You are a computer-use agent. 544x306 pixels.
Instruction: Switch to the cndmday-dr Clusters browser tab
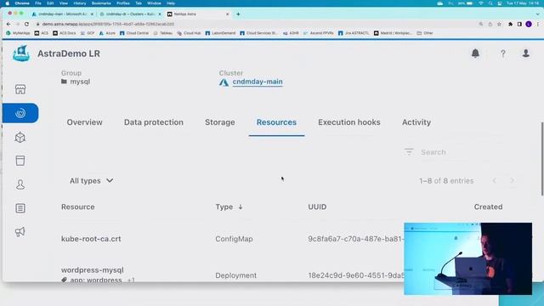click(x=130, y=14)
